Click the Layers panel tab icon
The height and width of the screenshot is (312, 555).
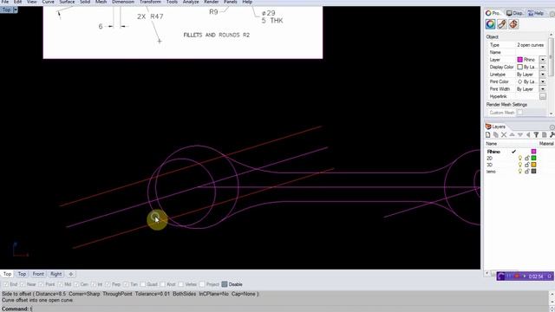pos(488,127)
